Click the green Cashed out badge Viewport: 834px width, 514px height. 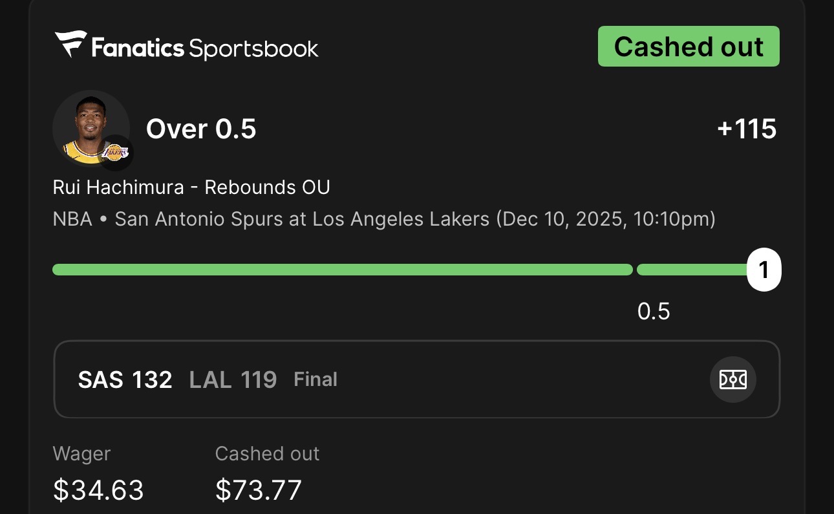pyautogui.click(x=689, y=47)
